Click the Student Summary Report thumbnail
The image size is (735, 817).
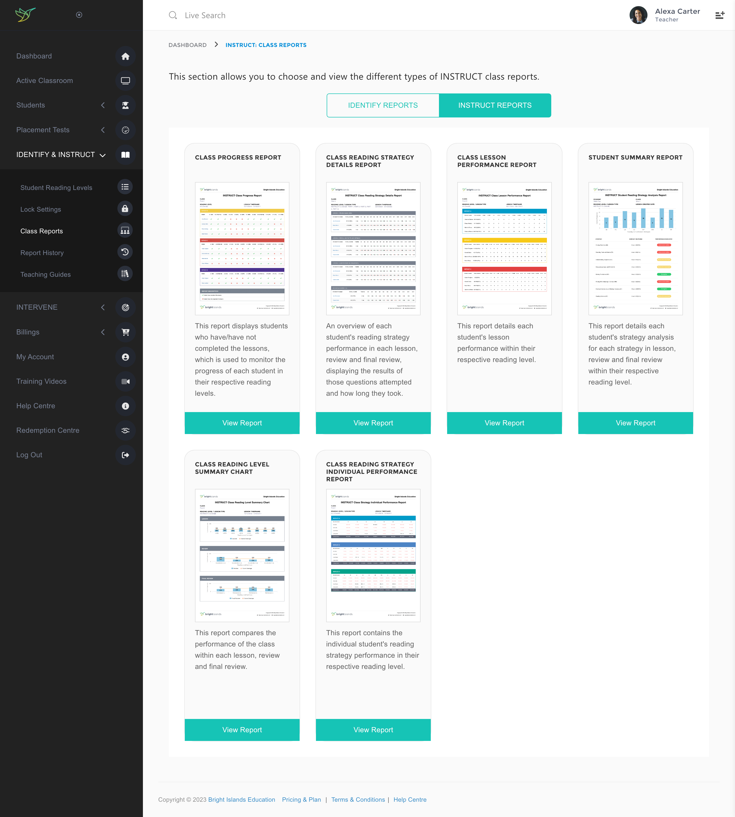tap(635, 248)
